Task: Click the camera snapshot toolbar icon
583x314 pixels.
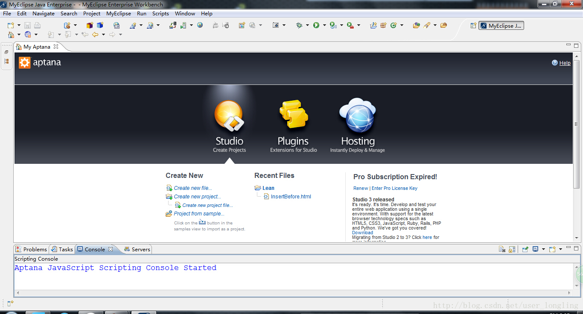Action: [x=276, y=26]
